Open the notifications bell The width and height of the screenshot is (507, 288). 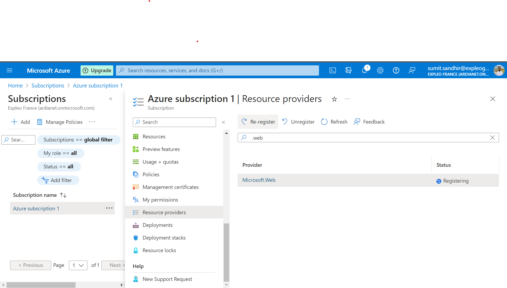click(x=364, y=70)
